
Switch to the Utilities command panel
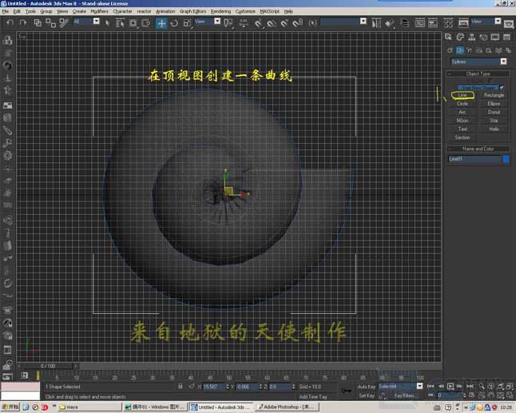pos(506,38)
